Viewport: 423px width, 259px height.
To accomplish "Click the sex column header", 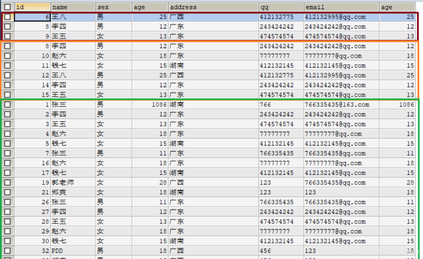I will pyautogui.click(x=114, y=7).
